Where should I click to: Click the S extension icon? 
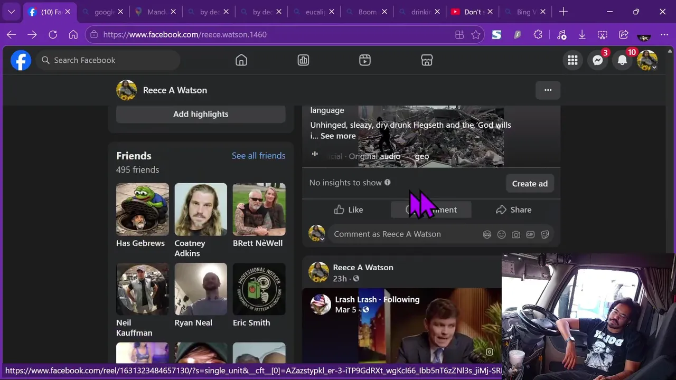[496, 35]
